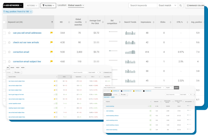
Task: Expand the Exact match dropdown
Action: coord(168,6)
